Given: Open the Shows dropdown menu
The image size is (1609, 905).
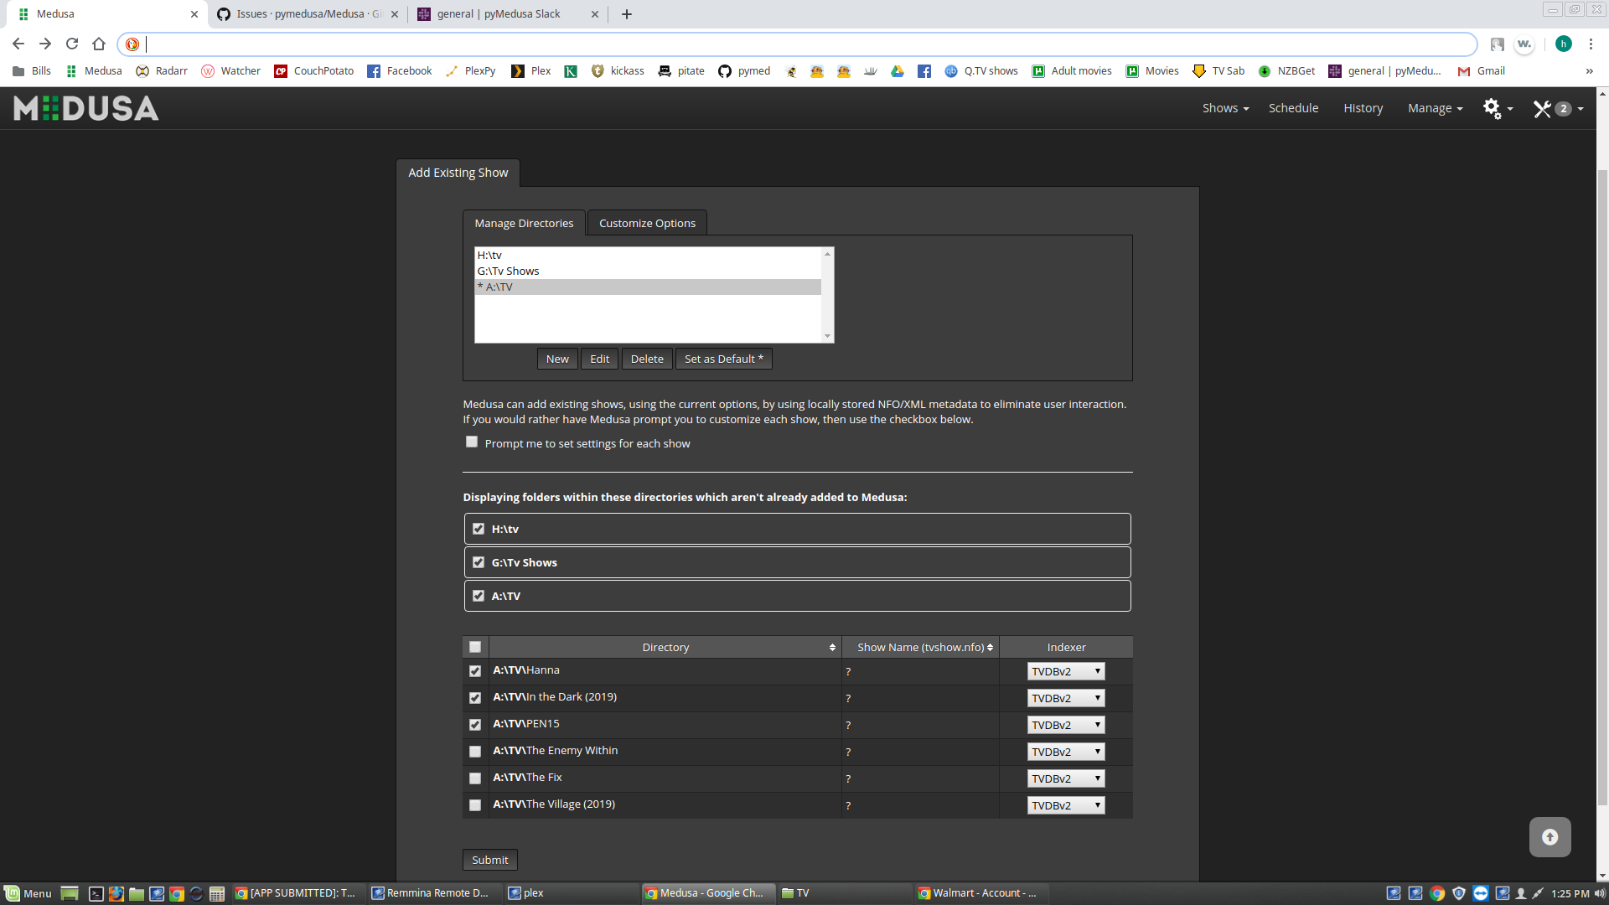Looking at the screenshot, I should coord(1224,108).
